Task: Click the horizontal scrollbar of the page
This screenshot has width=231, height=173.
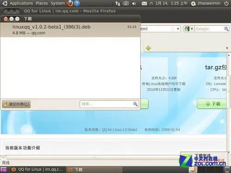Action: (92, 157)
